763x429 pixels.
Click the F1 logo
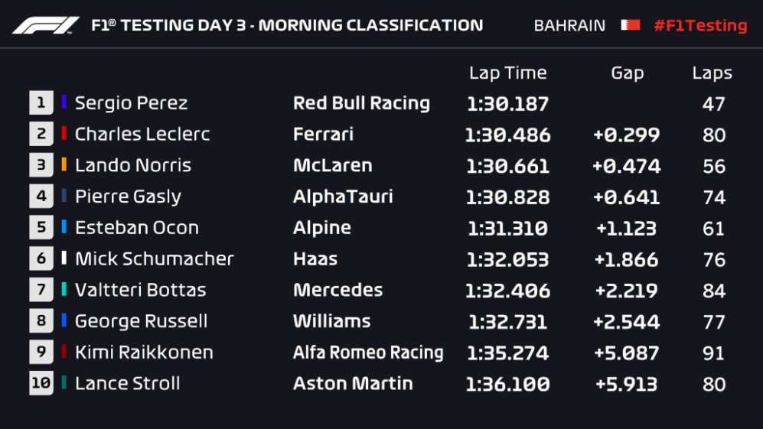pyautogui.click(x=46, y=25)
